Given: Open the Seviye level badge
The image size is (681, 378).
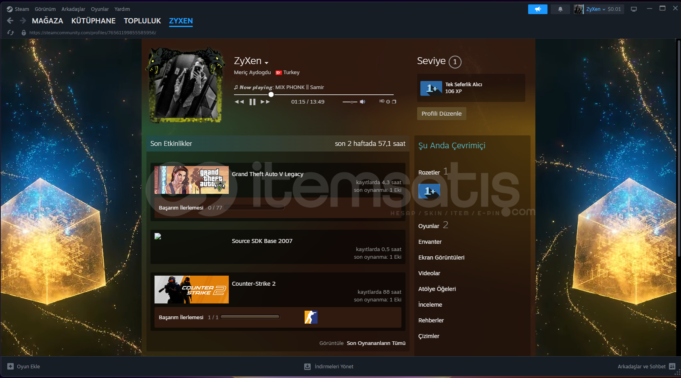Looking at the screenshot, I should click(455, 62).
